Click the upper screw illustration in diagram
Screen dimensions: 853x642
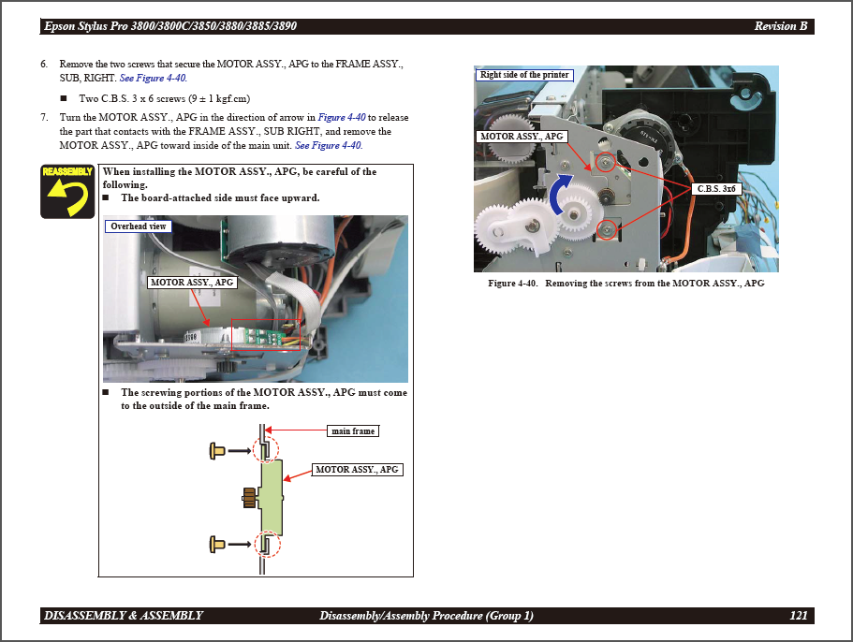[218, 452]
